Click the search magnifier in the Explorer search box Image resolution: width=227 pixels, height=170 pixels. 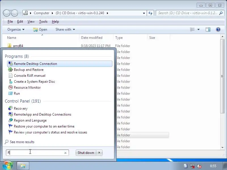click(221, 13)
